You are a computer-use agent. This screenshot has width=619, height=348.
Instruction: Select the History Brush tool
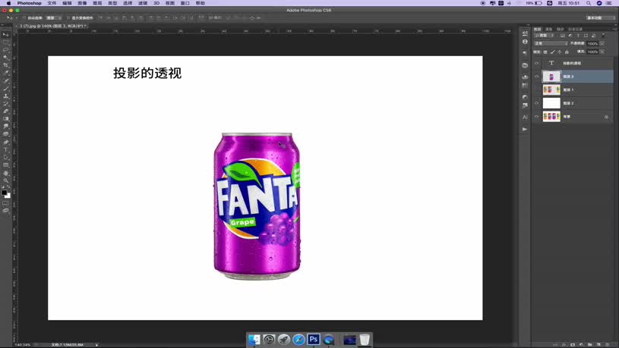(x=5, y=104)
